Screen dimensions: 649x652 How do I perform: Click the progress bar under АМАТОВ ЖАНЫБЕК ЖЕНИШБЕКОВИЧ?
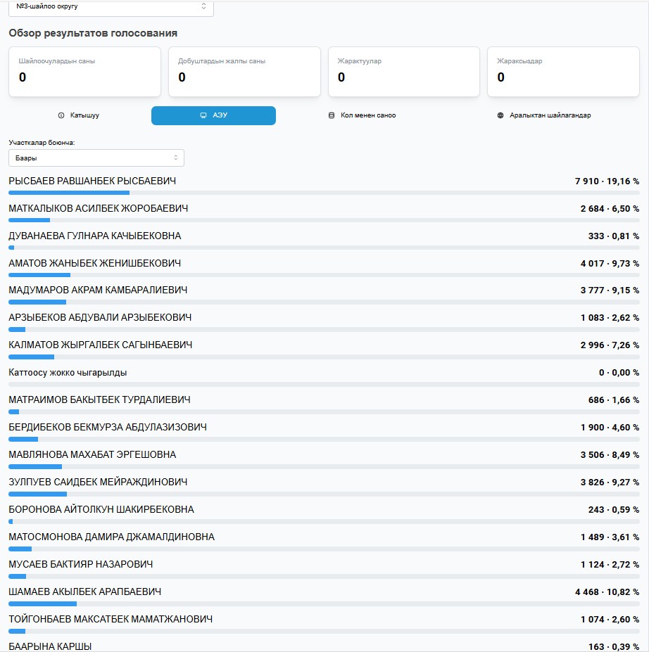tap(324, 275)
